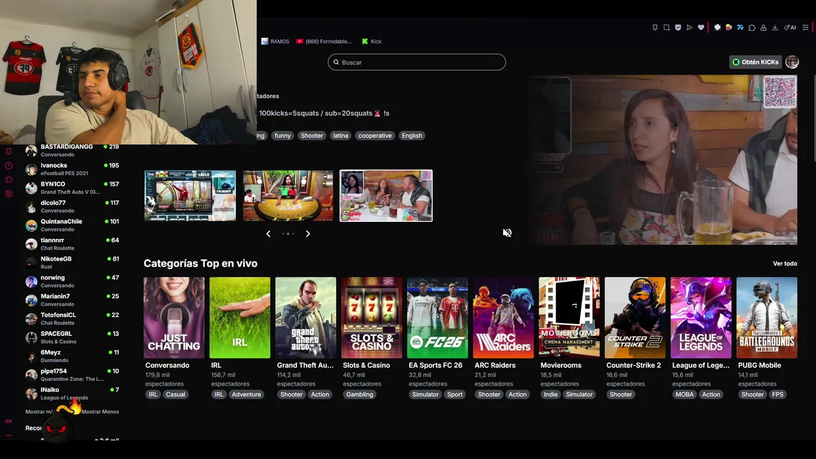Image resolution: width=816 pixels, height=459 pixels.
Task: Open the EA Sports FC 26 card
Action: (x=437, y=317)
